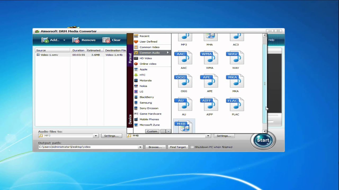
Task: Pick the AU format icon
Action: 183,104
